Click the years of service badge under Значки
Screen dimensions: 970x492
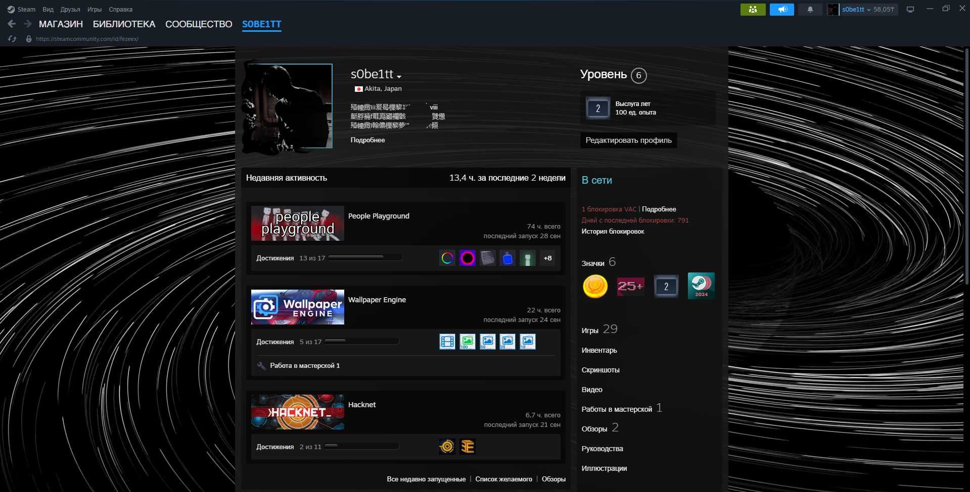[666, 286]
